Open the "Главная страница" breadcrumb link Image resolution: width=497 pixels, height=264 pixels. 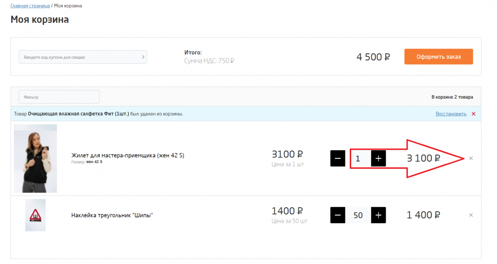click(30, 6)
